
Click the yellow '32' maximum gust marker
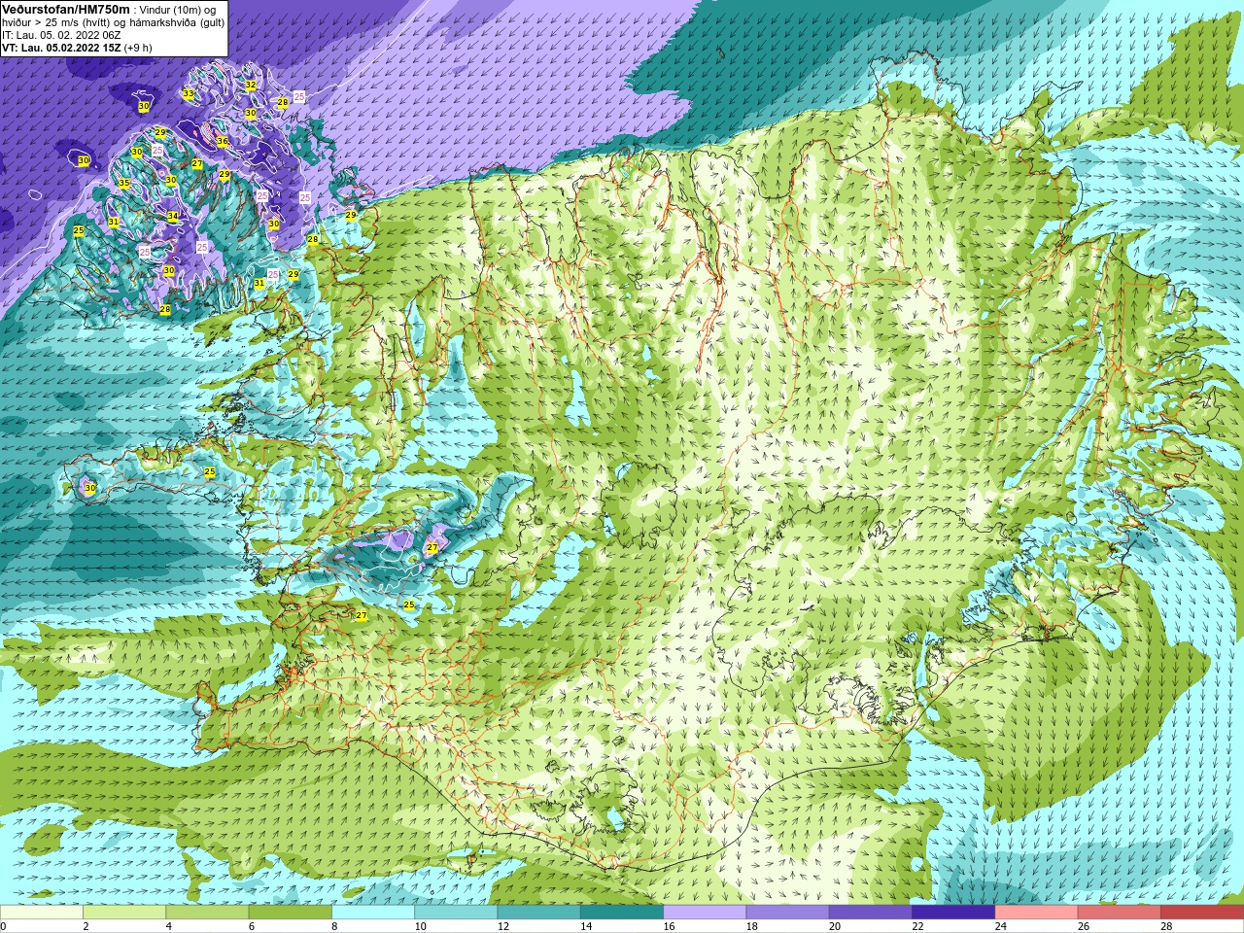pos(250,86)
